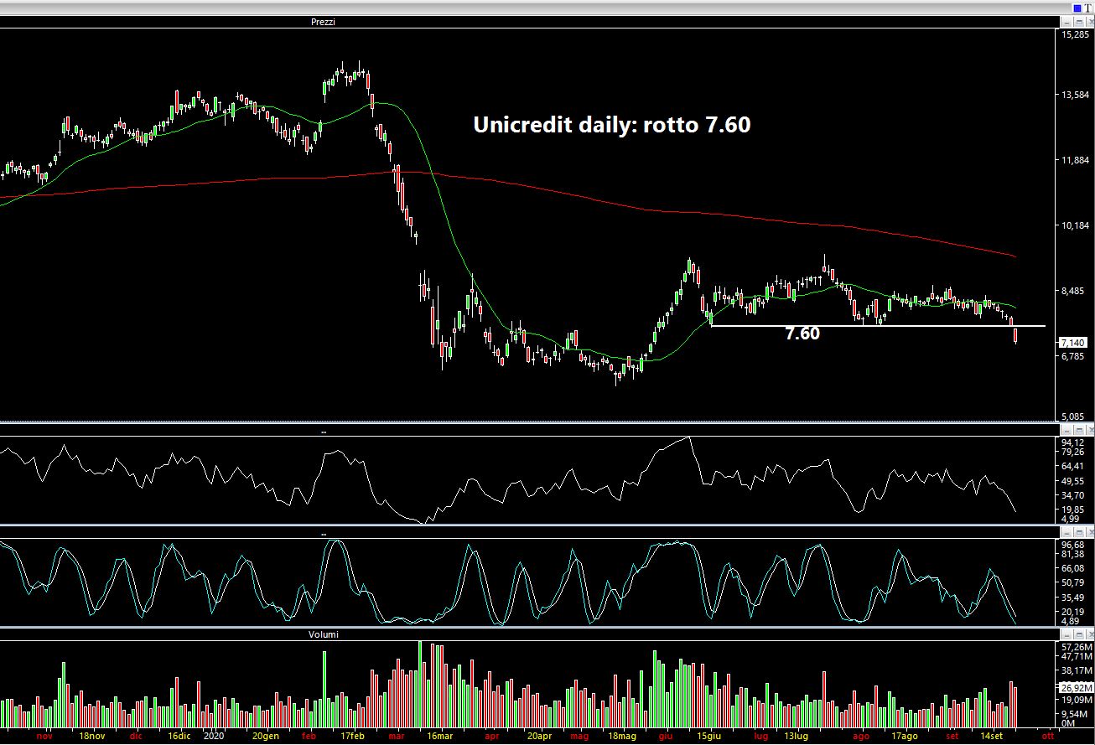The image size is (1095, 745).
Task: Minimize the RSI line indicator panel
Action: pos(1066,431)
